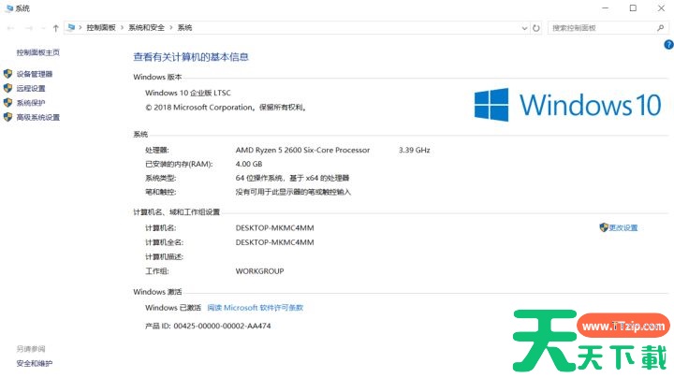Open 阅读 Microsoft 软件许可条款 link
This screenshot has height=378, width=674.
coord(255,307)
